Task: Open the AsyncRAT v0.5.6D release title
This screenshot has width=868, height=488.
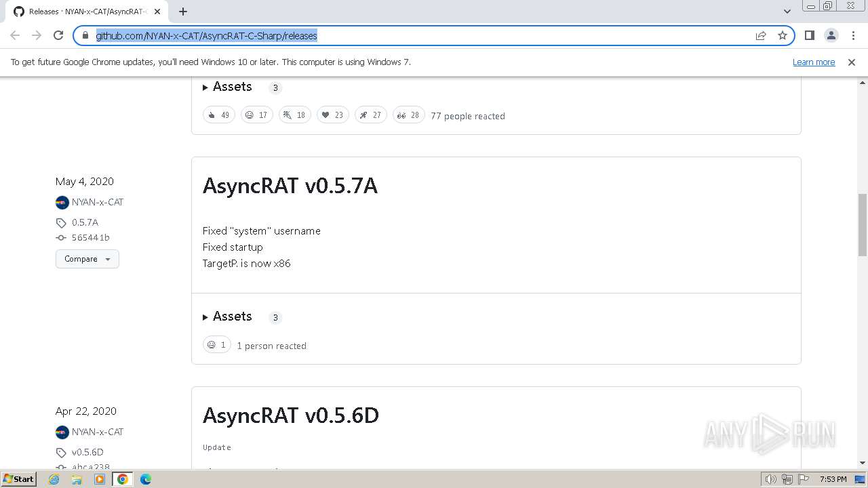Action: coord(291,415)
